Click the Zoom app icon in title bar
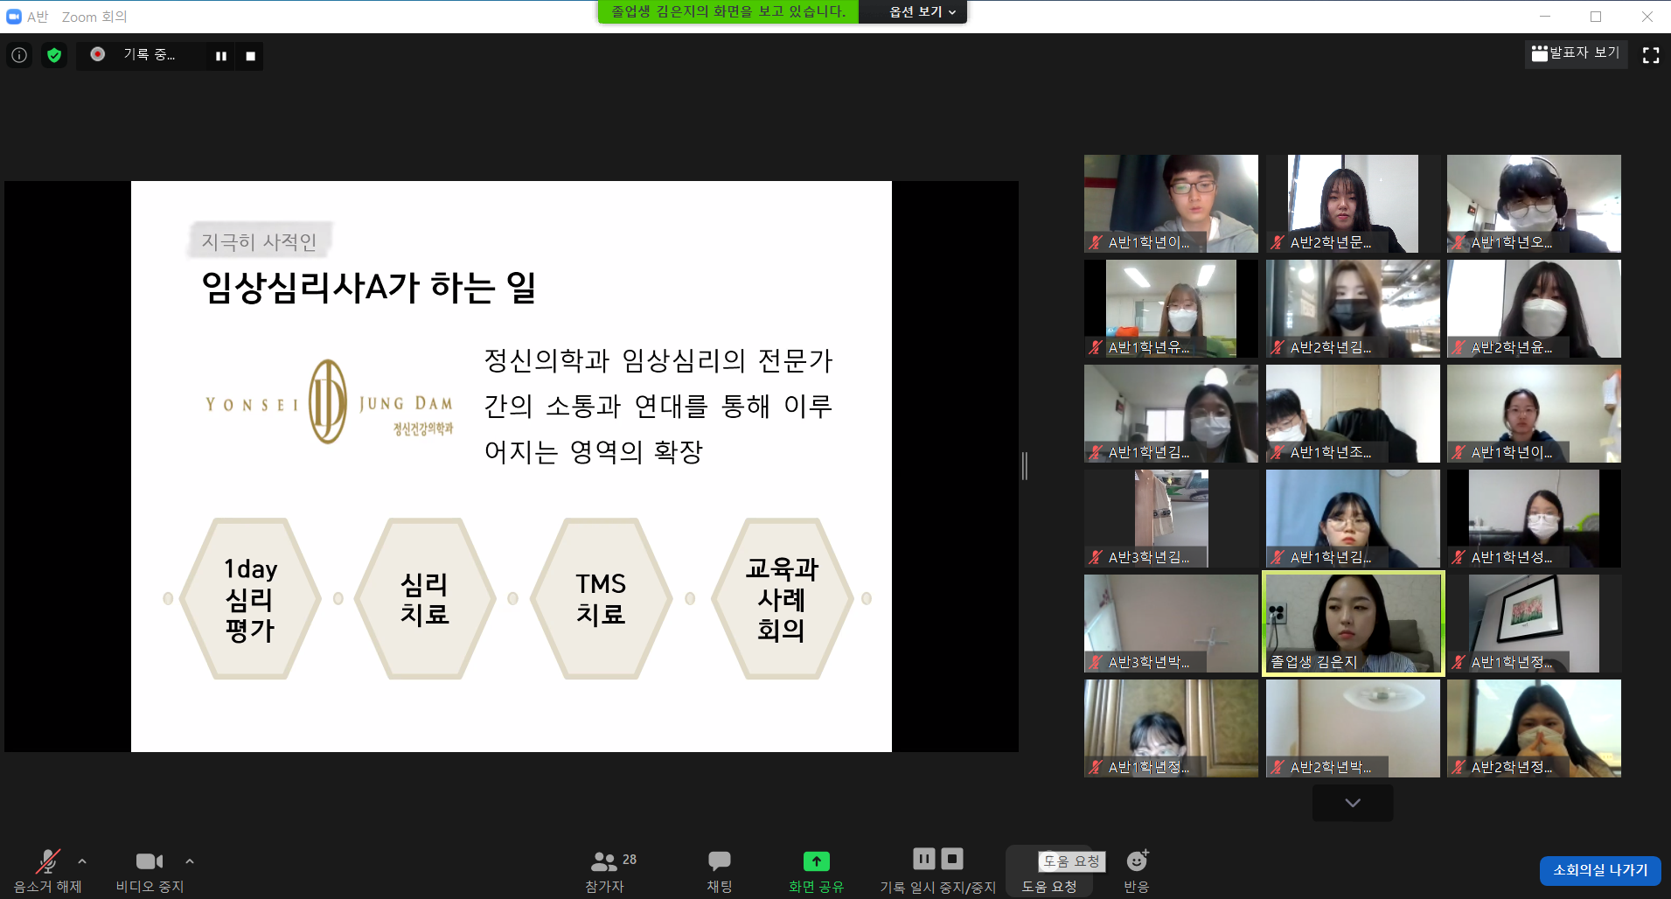 pyautogui.click(x=12, y=15)
